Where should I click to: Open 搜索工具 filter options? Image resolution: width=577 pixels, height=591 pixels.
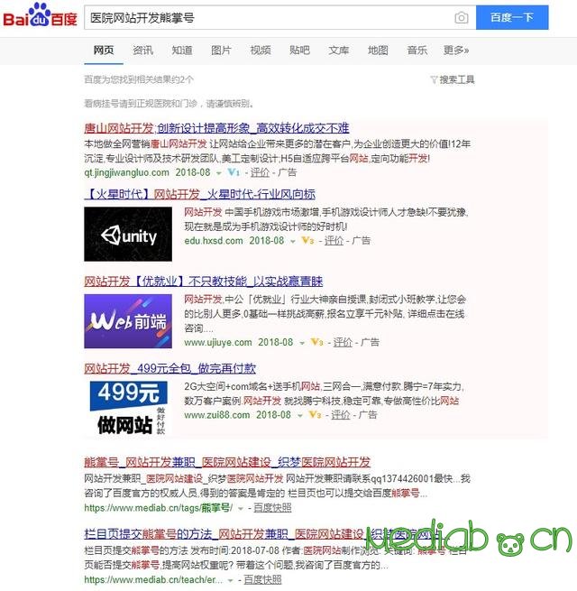453,79
